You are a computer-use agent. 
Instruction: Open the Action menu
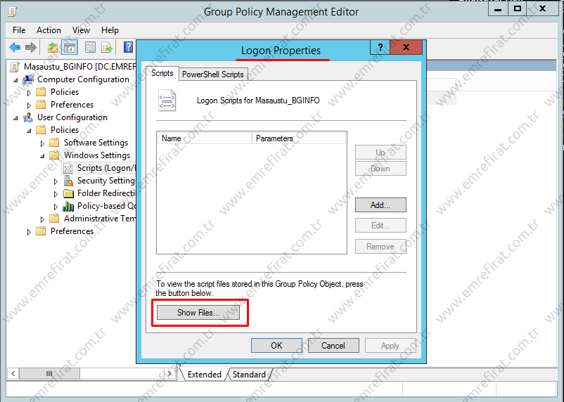[x=49, y=30]
